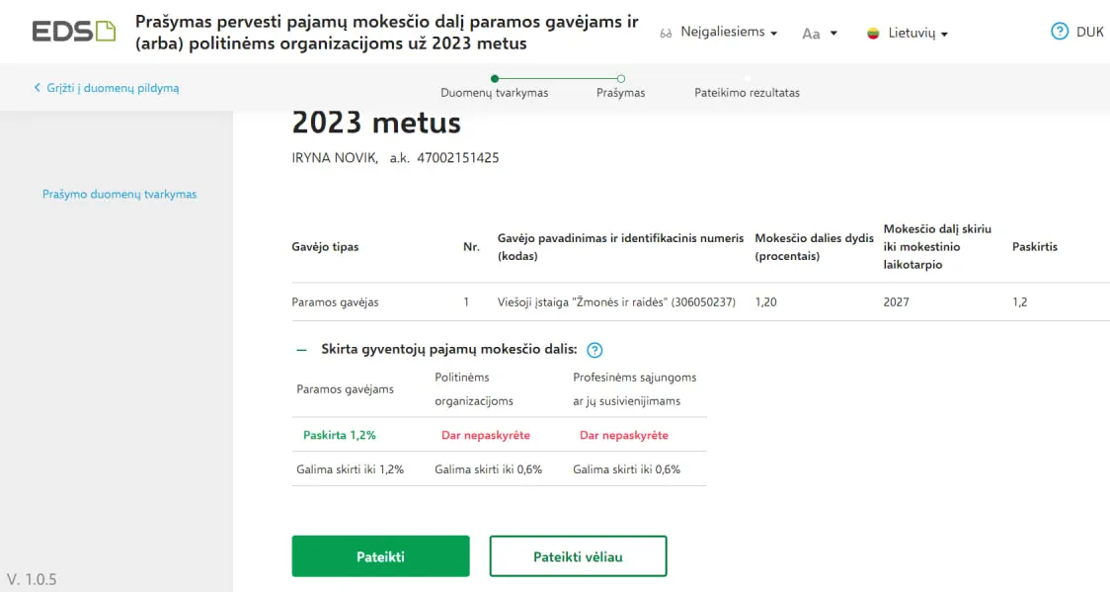Viewport: 1110px width, 592px height.
Task: Open the Aa font settings dropdown
Action: coord(820,33)
